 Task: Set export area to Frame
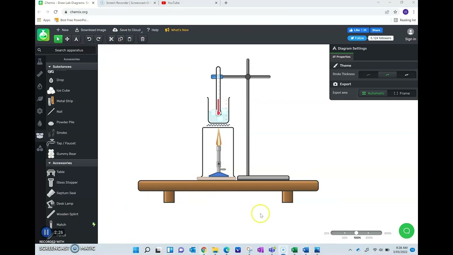coord(402,93)
